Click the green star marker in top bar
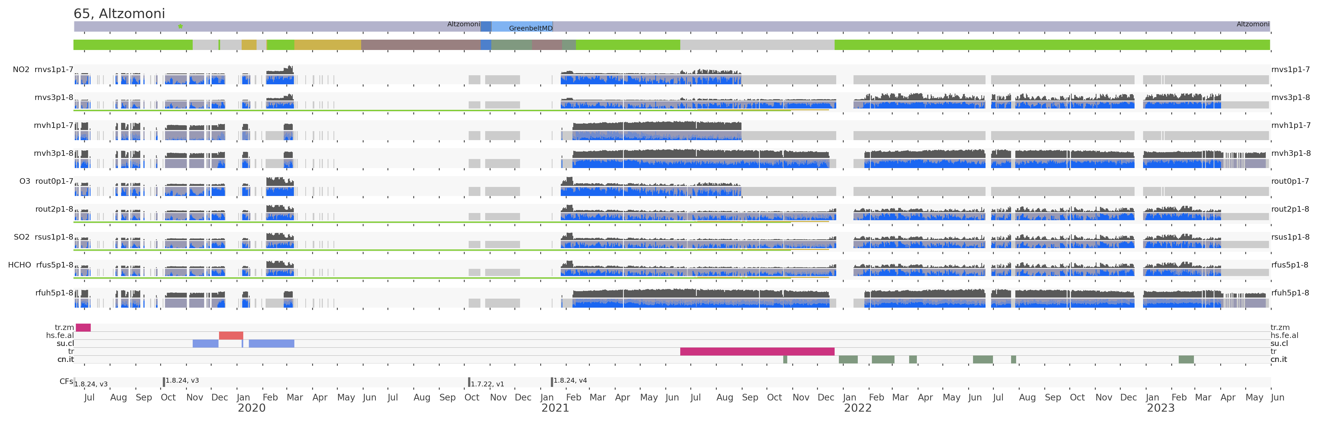Viewport: 1319px width, 422px height. [x=180, y=26]
